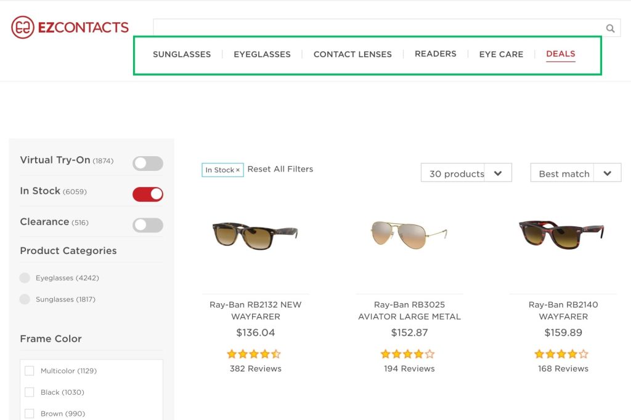
Task: Click Reset All Filters
Action: click(x=280, y=169)
